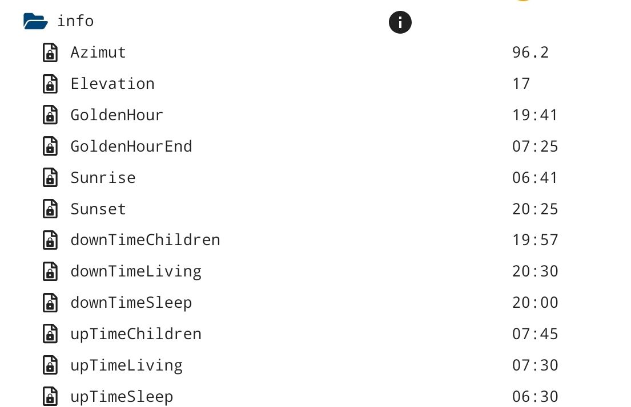Select the upTimeChildren state name
Image resolution: width=631 pixels, height=407 pixels.
136,334
